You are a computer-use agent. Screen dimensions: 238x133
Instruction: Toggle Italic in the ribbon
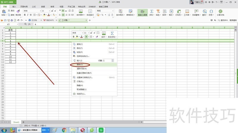point(28,15)
